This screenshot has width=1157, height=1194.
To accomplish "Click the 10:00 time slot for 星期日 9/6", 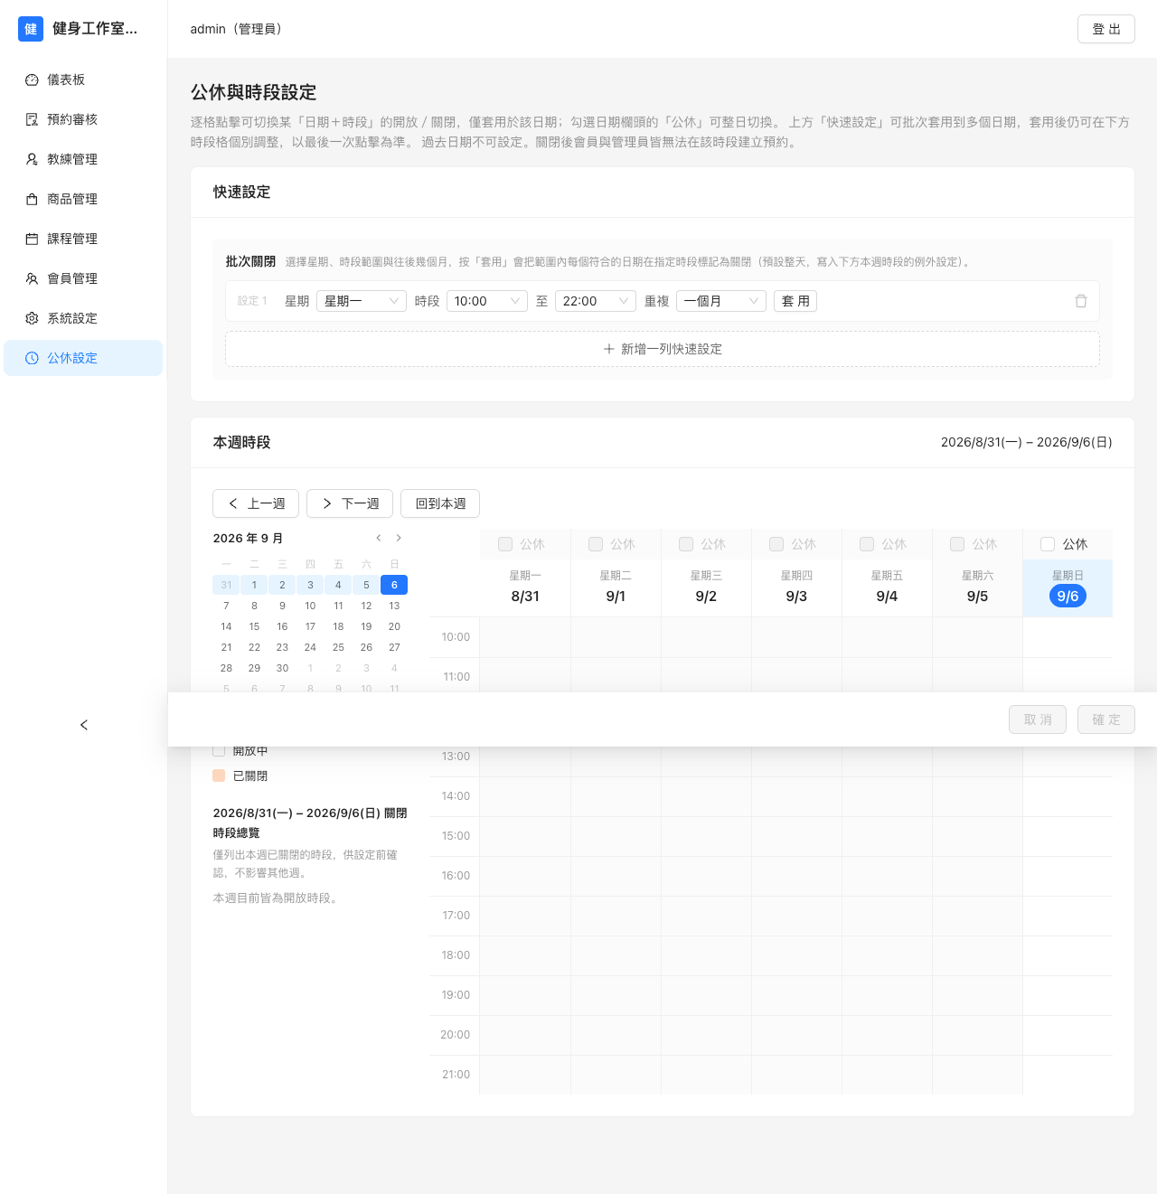I will coord(1068,637).
